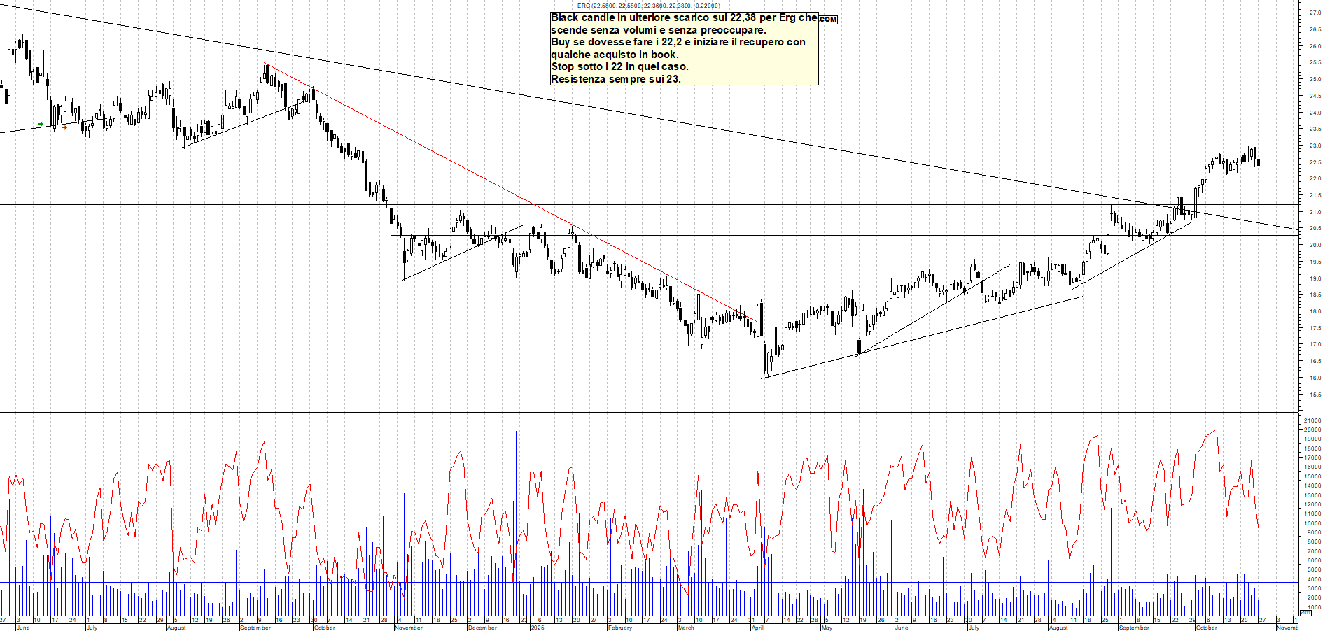Click the COM logo badge beside the note
The width and height of the screenshot is (1323, 631).
(829, 19)
